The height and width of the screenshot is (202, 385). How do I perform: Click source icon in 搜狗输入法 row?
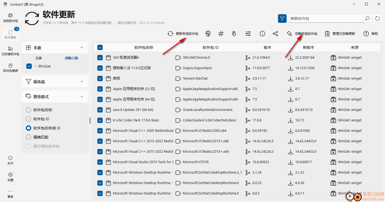click(333, 68)
